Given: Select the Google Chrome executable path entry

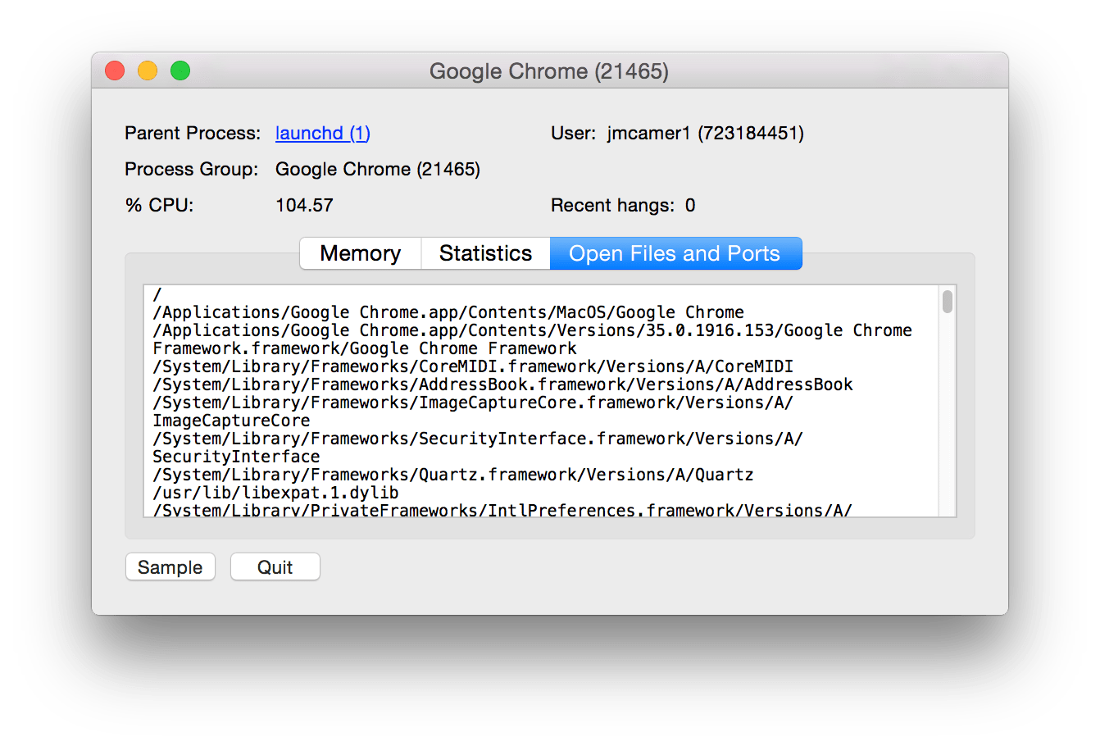Looking at the screenshot, I should pyautogui.click(x=448, y=312).
